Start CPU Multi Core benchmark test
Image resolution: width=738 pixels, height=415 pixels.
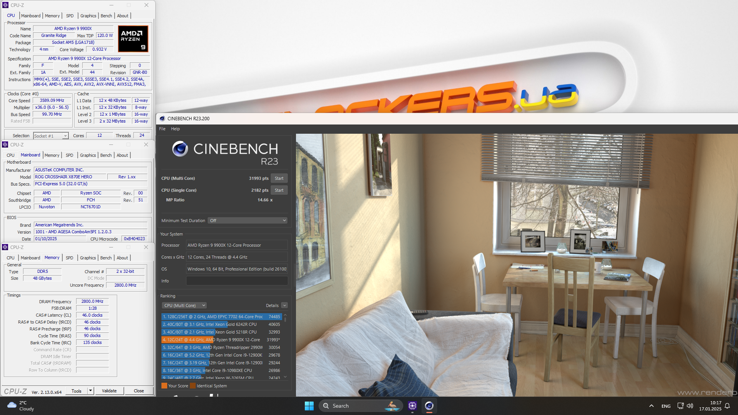pos(279,178)
